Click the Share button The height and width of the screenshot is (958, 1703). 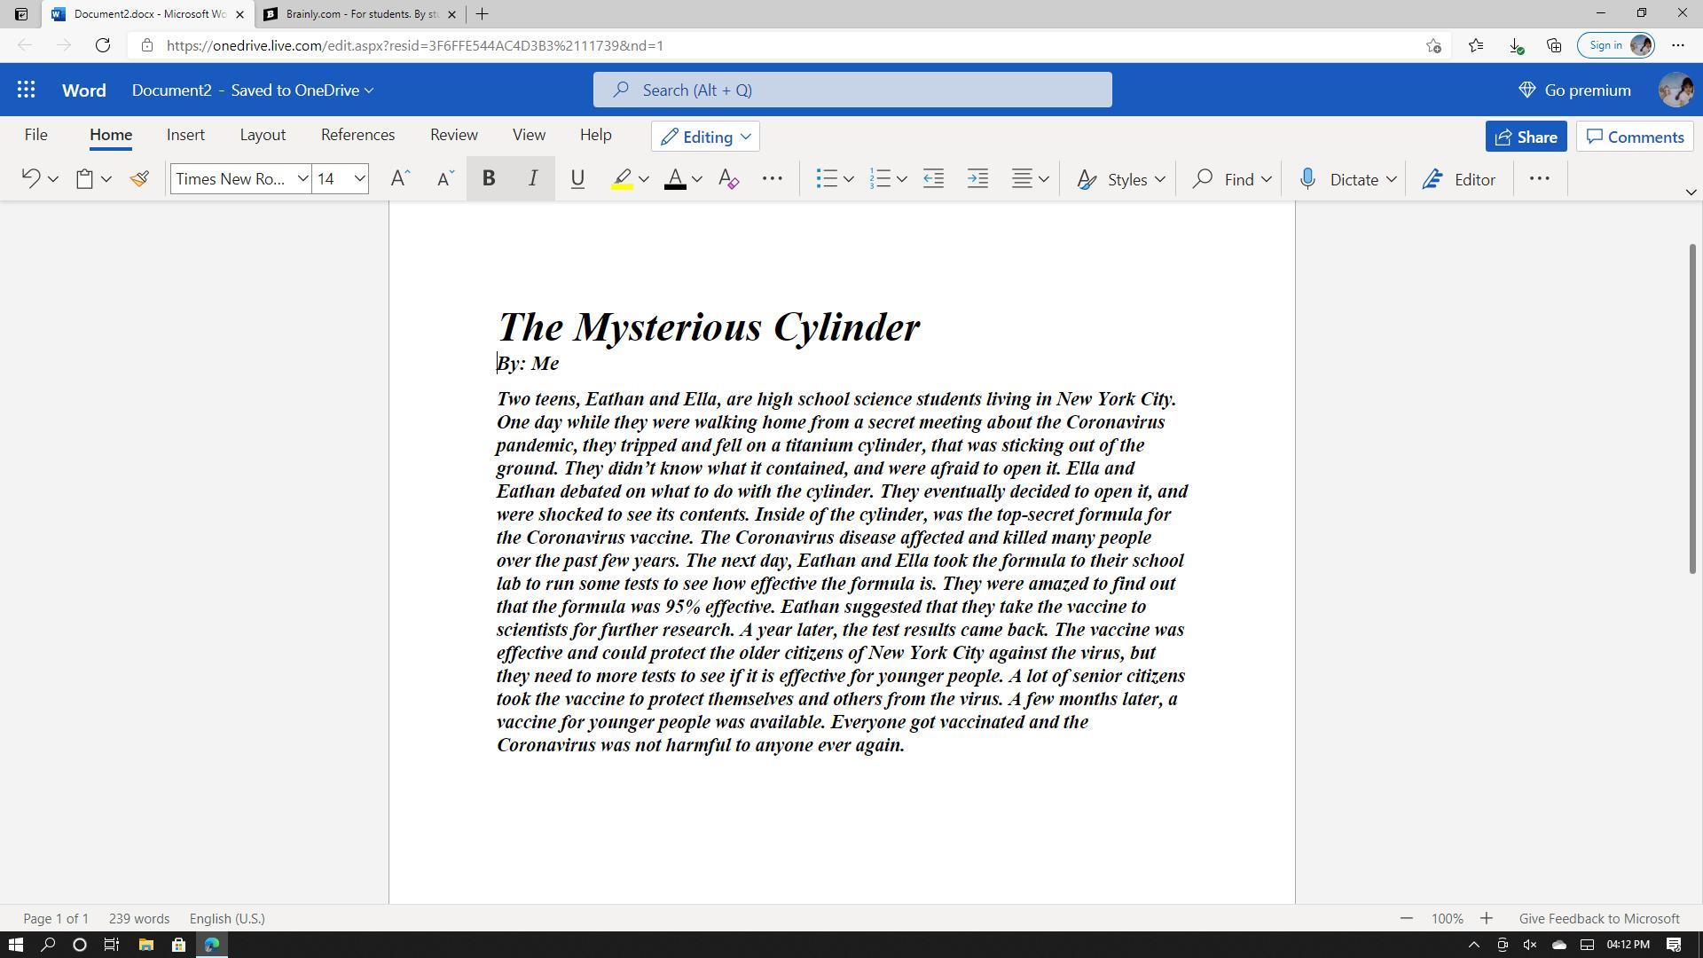tap(1526, 137)
